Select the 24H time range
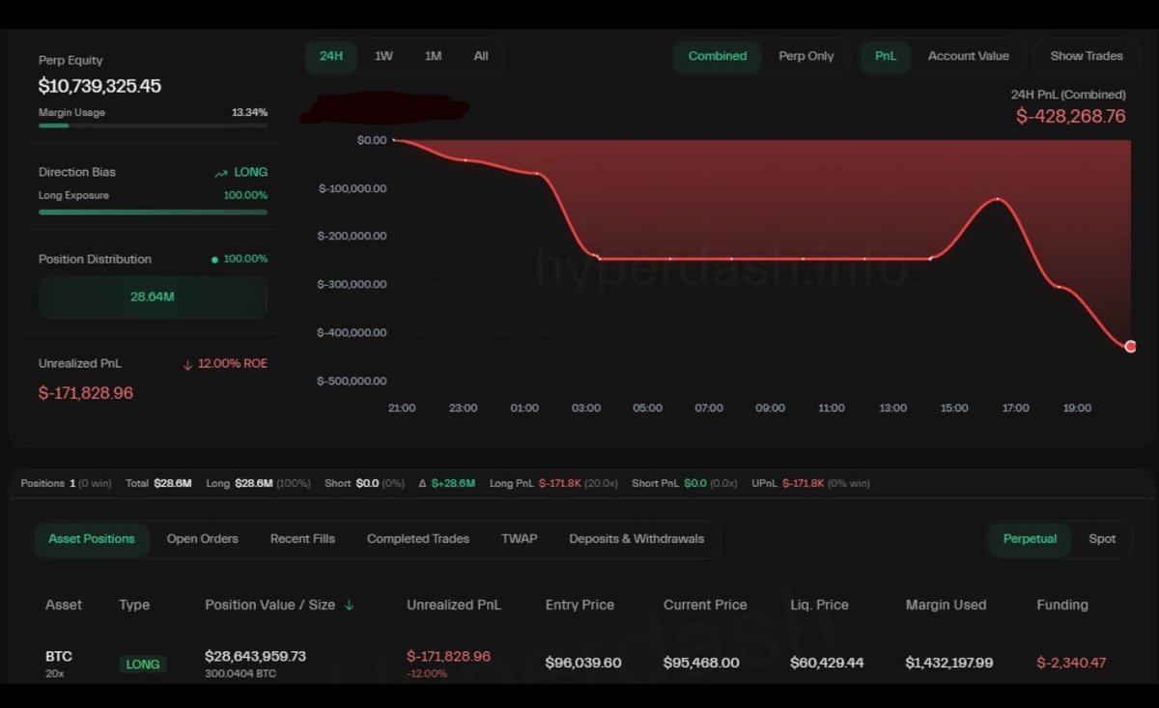Image resolution: width=1159 pixels, height=708 pixels. tap(331, 56)
